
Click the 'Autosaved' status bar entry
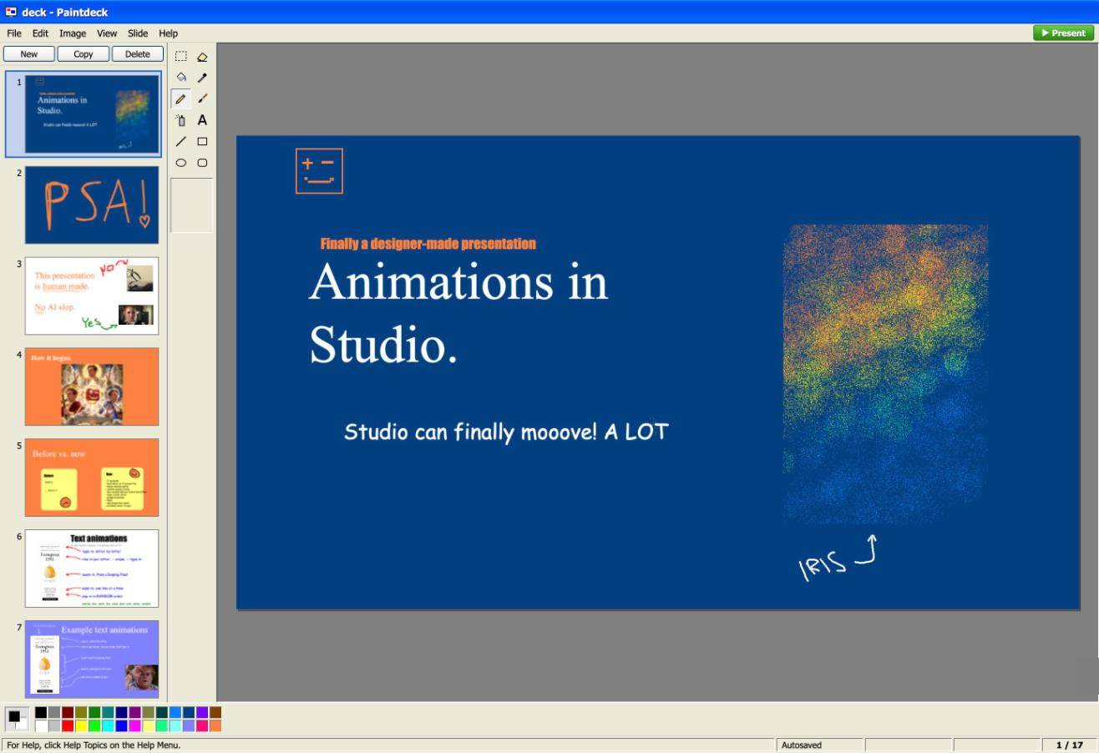point(820,745)
